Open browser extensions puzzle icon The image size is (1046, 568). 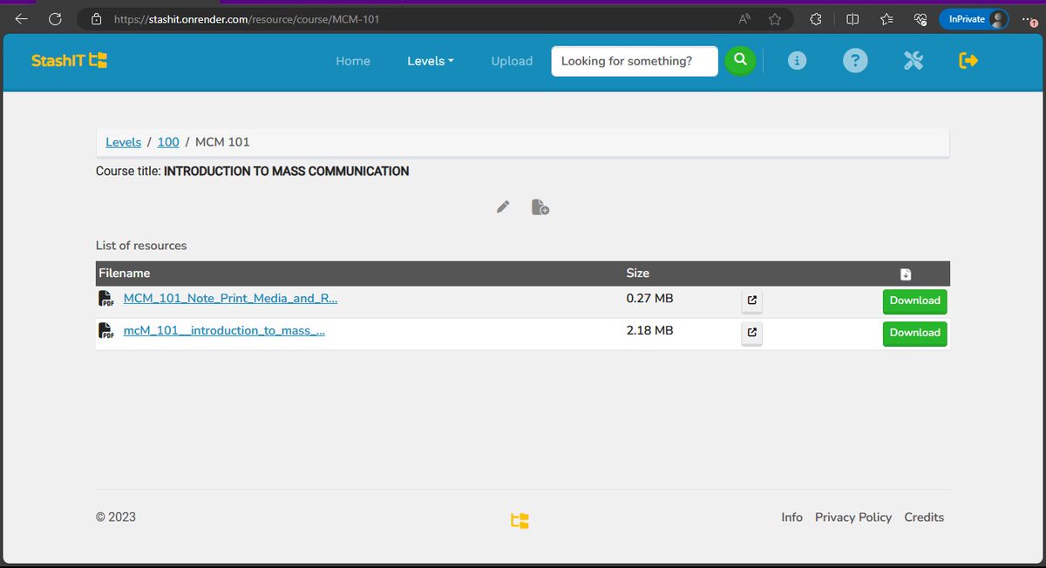click(x=816, y=19)
